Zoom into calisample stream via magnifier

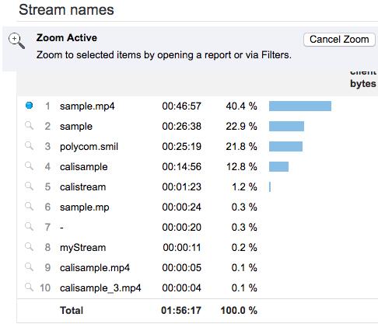tap(29, 166)
